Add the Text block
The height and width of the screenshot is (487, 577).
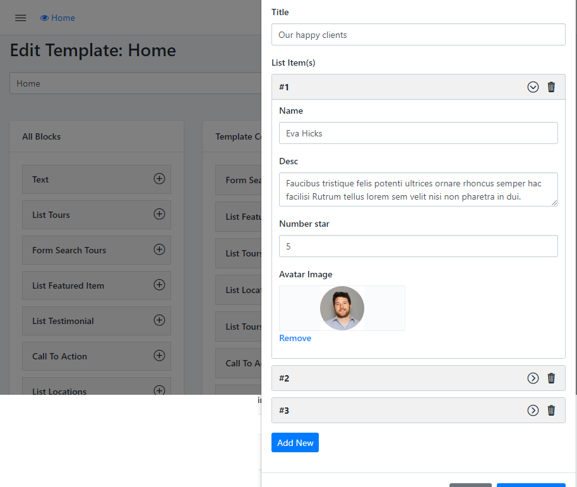(159, 179)
